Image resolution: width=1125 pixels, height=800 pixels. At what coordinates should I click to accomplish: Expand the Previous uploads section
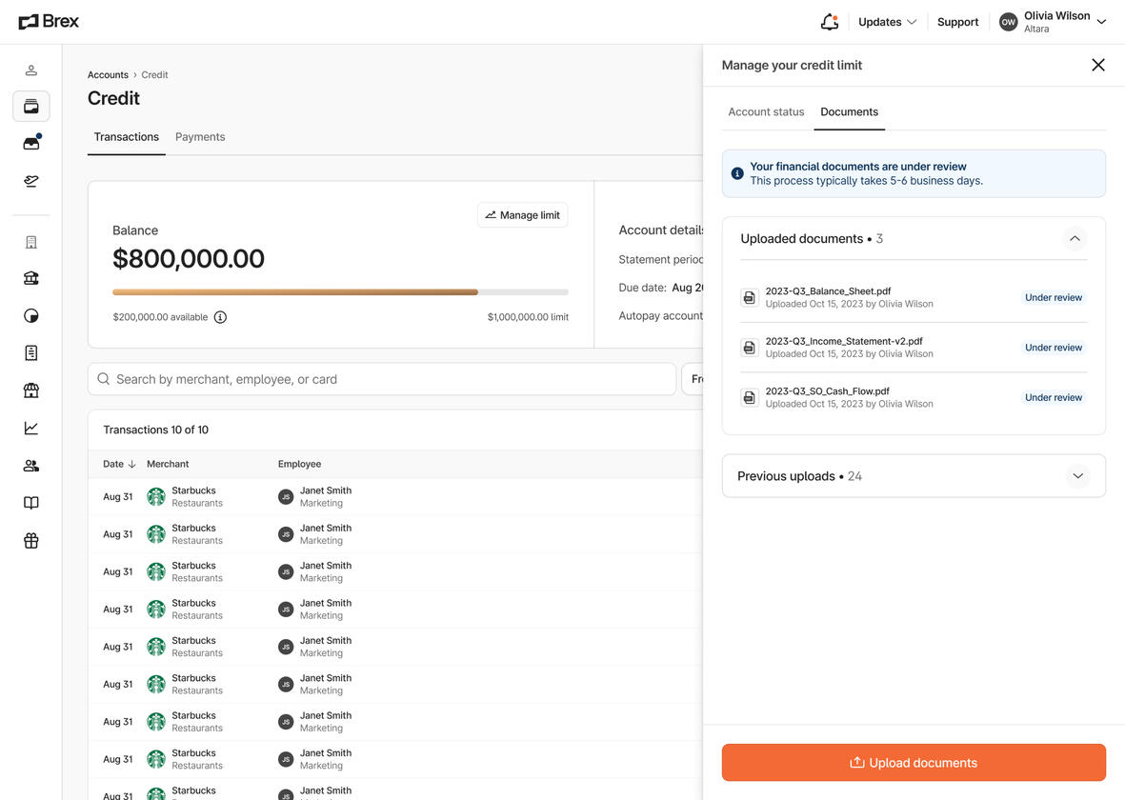[x=1077, y=476]
